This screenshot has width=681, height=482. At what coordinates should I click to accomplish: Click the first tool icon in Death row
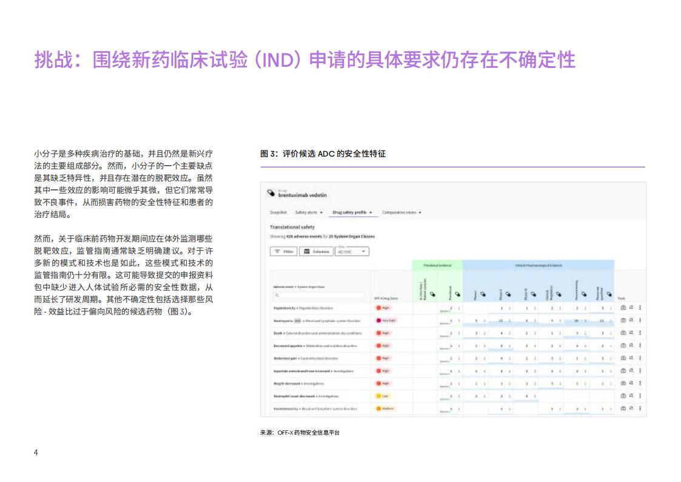pos(623,333)
